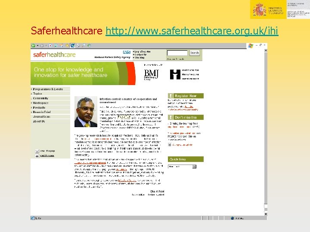Viewport: 310px width, 232px height.
Task: Click the Contact Us link
Action: click(x=140, y=55)
